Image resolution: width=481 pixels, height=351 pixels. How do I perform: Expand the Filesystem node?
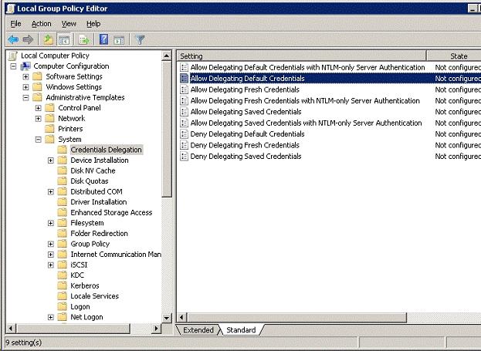coord(51,223)
